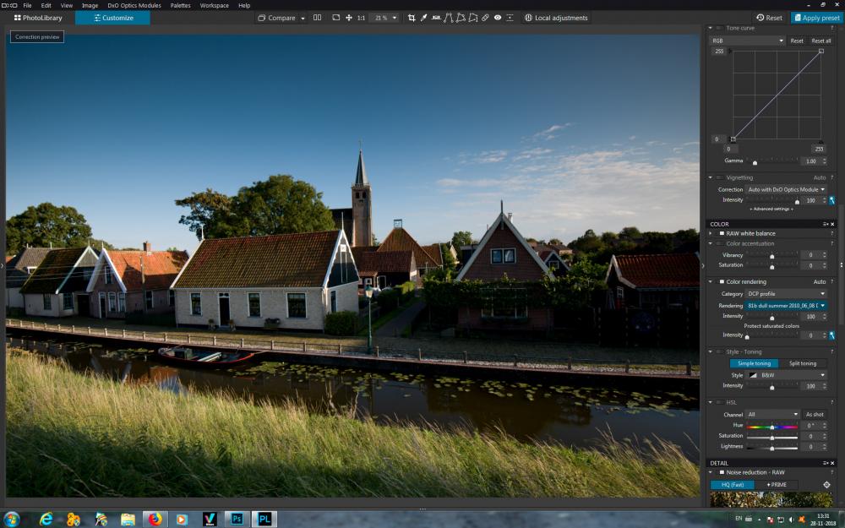This screenshot has height=528, width=845.
Task: Click the Reset button in top toolbar
Action: tap(769, 18)
